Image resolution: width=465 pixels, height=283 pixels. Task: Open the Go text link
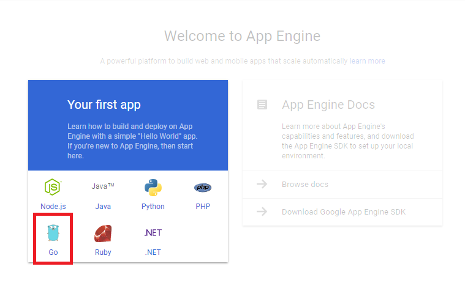pyautogui.click(x=53, y=252)
